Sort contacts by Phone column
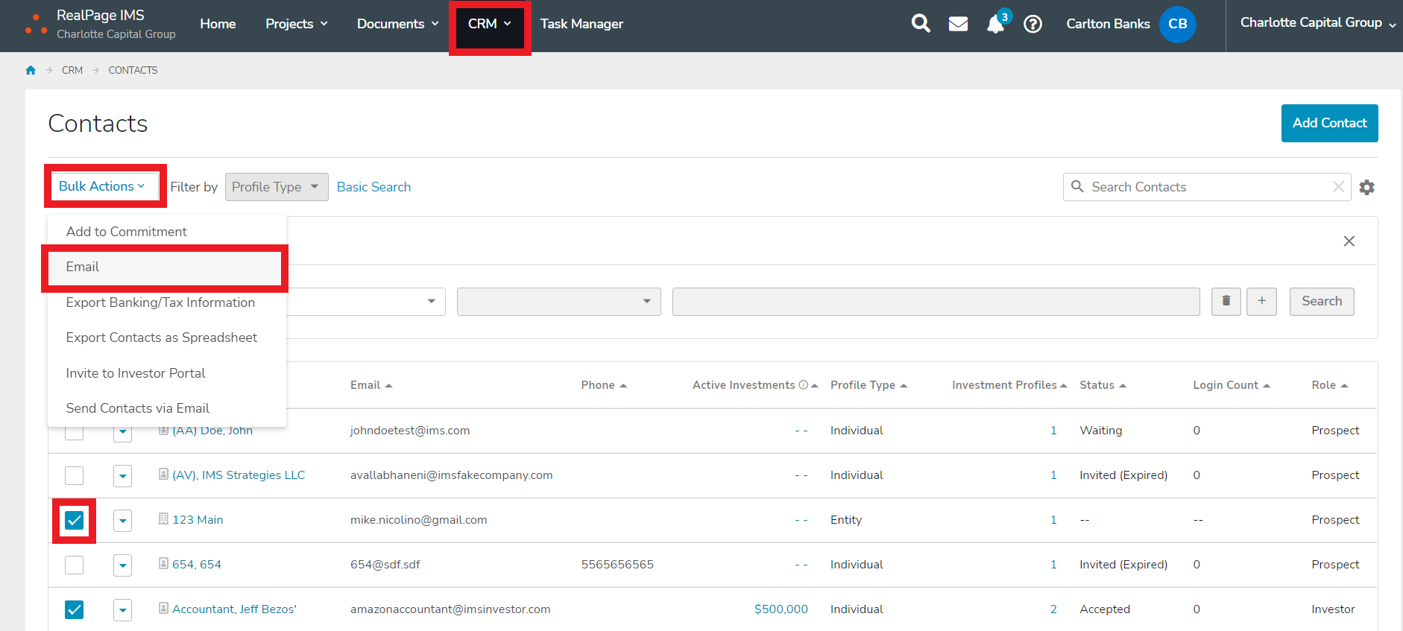The width and height of the screenshot is (1403, 631). (x=604, y=385)
